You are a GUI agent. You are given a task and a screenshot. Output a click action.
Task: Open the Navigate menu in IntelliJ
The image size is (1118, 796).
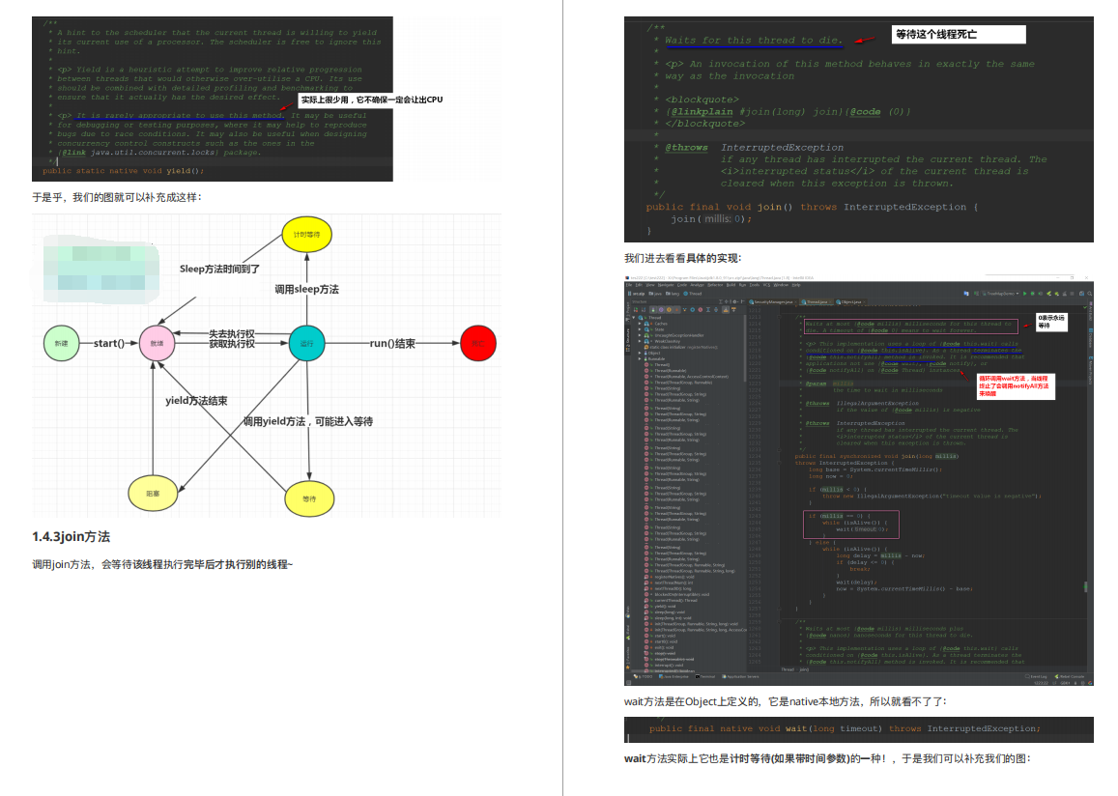click(x=665, y=285)
